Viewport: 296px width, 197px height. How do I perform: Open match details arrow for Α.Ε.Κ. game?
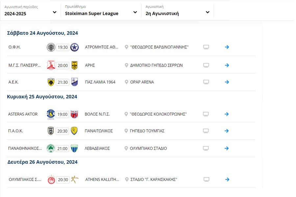click(x=227, y=82)
